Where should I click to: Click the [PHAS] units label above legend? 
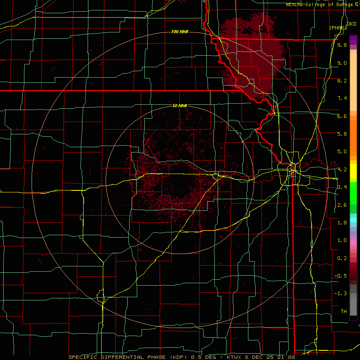click(x=338, y=28)
